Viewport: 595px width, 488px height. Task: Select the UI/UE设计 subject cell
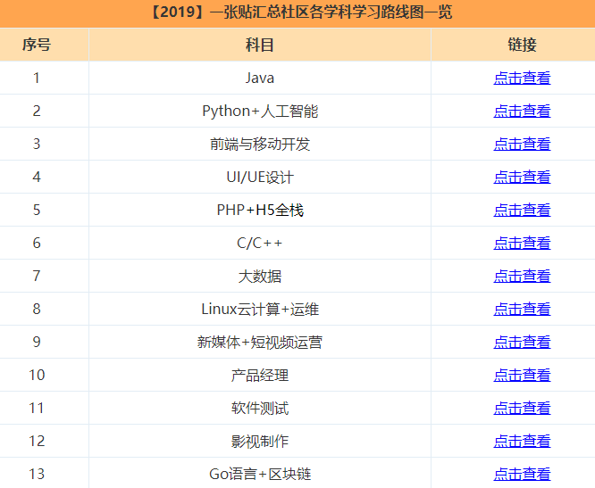pos(260,177)
